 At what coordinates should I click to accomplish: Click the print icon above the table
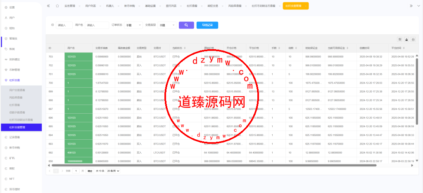coord(413,39)
